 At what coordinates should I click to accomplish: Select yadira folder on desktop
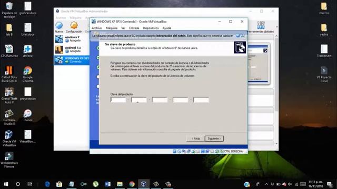click(x=324, y=29)
